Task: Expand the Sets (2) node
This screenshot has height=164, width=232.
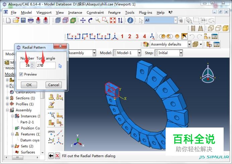Action: (x=12, y=146)
